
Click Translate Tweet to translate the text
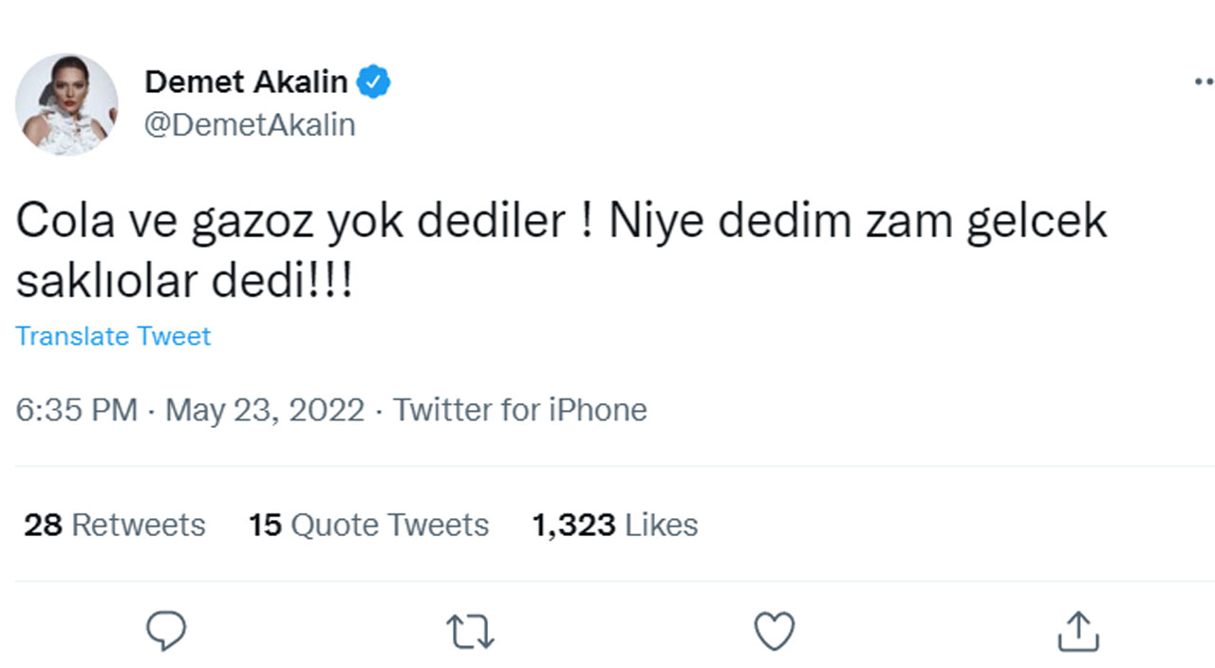[113, 336]
